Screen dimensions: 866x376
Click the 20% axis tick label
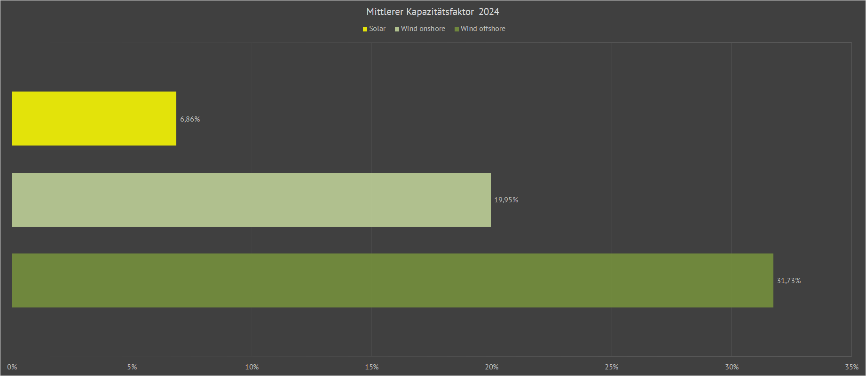pyautogui.click(x=492, y=367)
